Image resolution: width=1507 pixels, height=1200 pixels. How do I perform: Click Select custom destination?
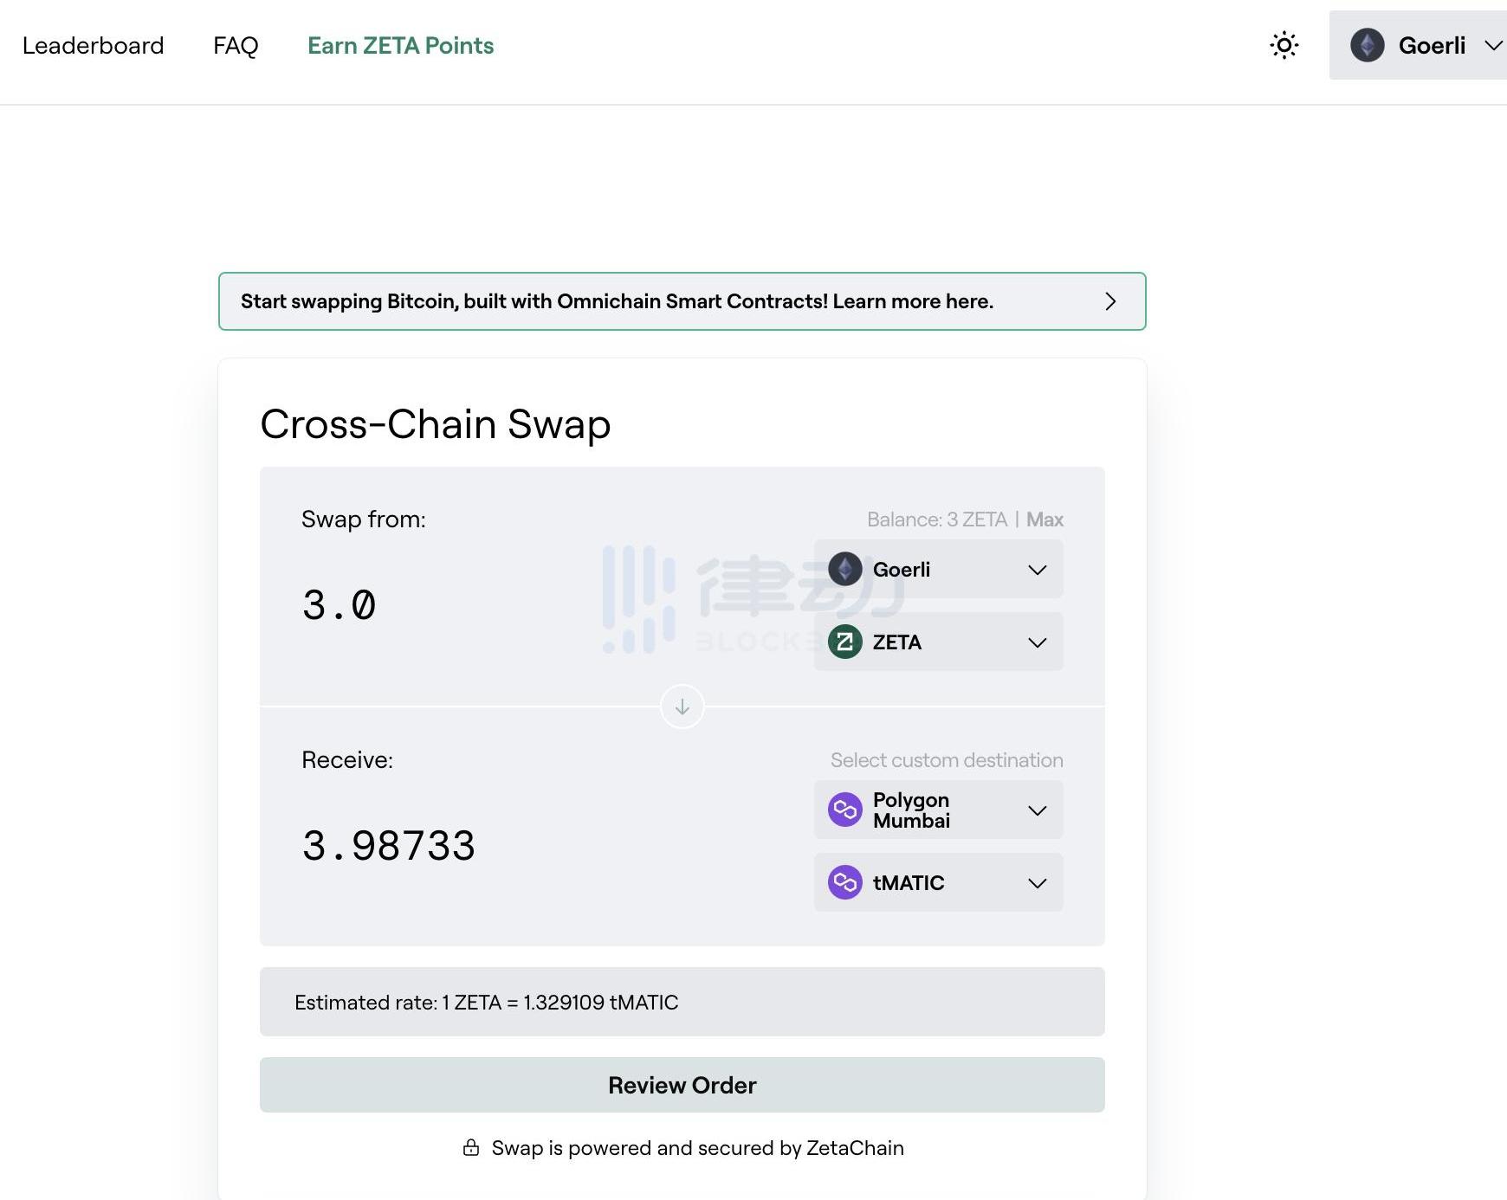point(947,760)
